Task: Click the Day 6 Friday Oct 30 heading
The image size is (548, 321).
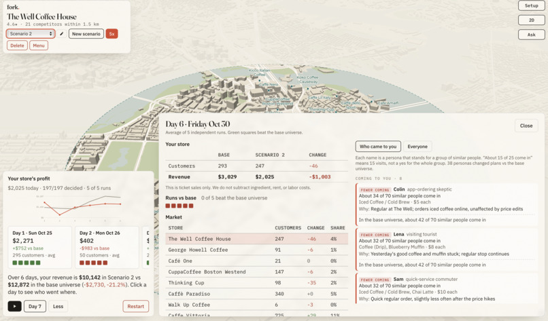Action: [197, 124]
